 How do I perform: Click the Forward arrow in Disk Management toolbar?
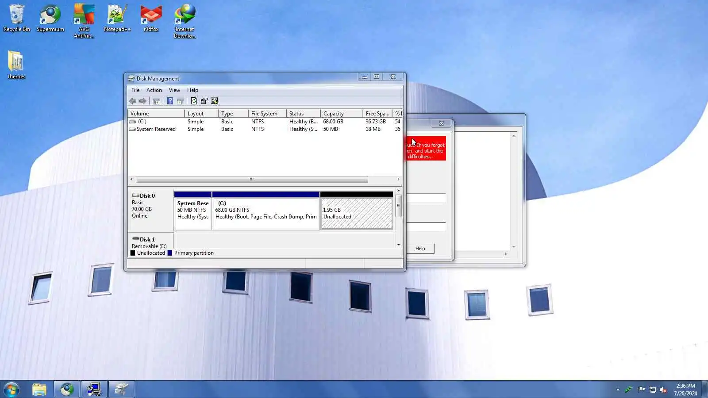click(143, 101)
